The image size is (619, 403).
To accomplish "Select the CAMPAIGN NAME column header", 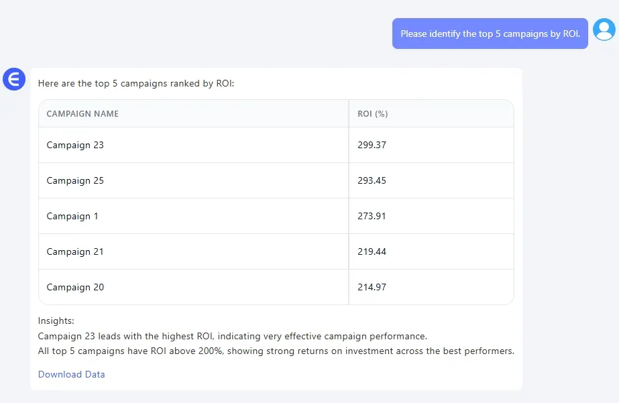I will click(x=82, y=114).
